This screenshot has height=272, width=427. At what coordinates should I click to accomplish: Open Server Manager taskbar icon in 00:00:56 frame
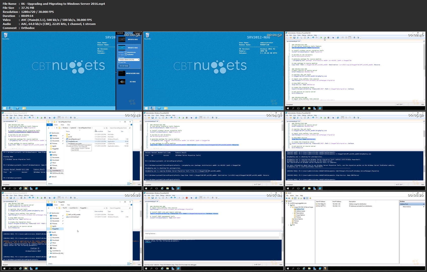(x=11, y=108)
